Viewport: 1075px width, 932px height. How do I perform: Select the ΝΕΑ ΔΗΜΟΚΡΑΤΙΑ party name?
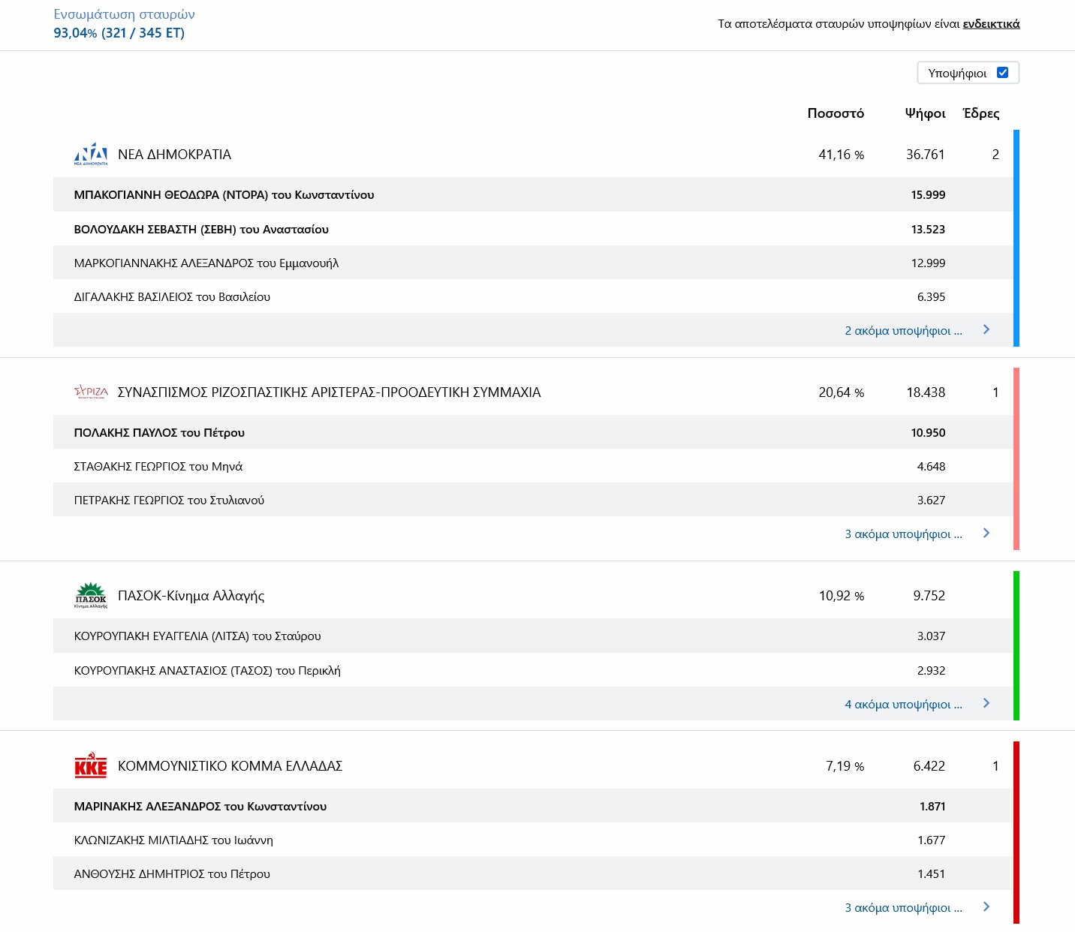(x=174, y=155)
